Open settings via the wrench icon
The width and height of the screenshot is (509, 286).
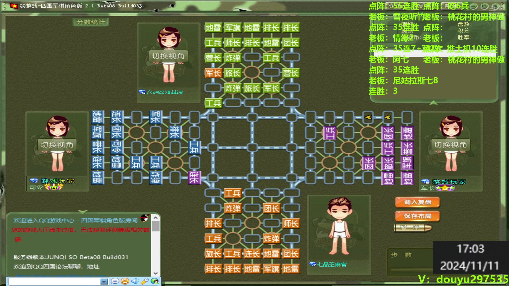145,281
